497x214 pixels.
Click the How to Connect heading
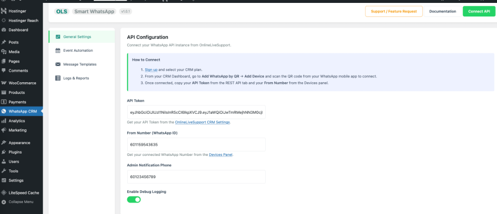click(146, 60)
